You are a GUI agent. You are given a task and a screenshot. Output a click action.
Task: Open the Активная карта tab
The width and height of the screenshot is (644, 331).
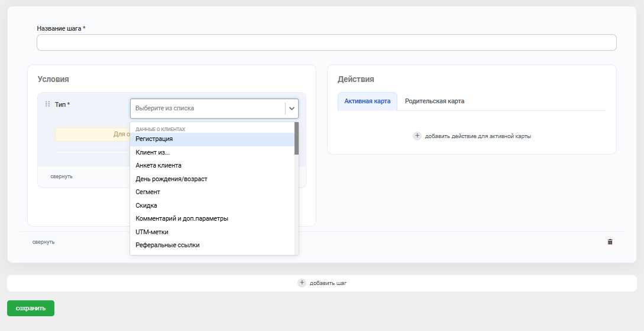[x=367, y=101]
